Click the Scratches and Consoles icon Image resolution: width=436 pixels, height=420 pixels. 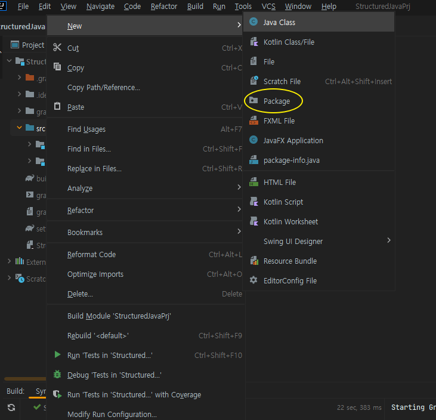[20, 278]
